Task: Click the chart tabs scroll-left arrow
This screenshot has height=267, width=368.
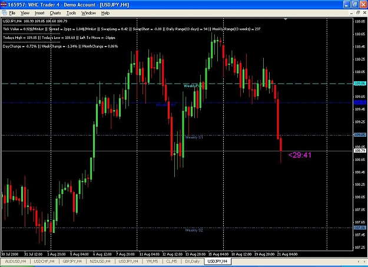Action: (359, 261)
